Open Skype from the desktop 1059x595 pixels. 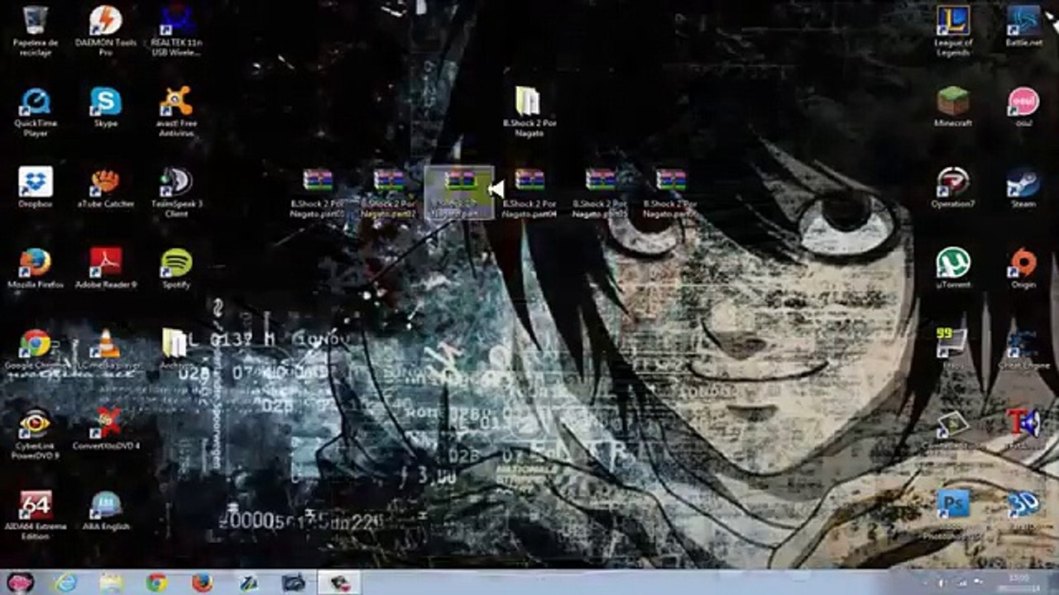[x=106, y=107]
